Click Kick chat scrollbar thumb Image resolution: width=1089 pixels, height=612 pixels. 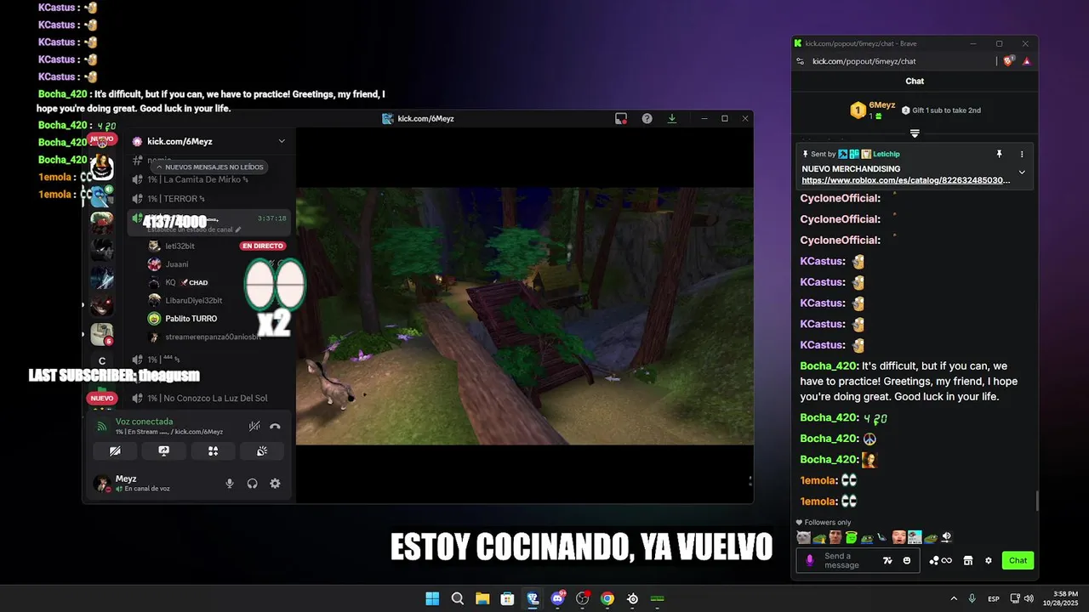(1036, 501)
